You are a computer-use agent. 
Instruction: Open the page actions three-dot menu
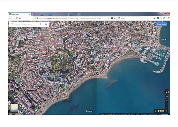[x=109, y=18]
